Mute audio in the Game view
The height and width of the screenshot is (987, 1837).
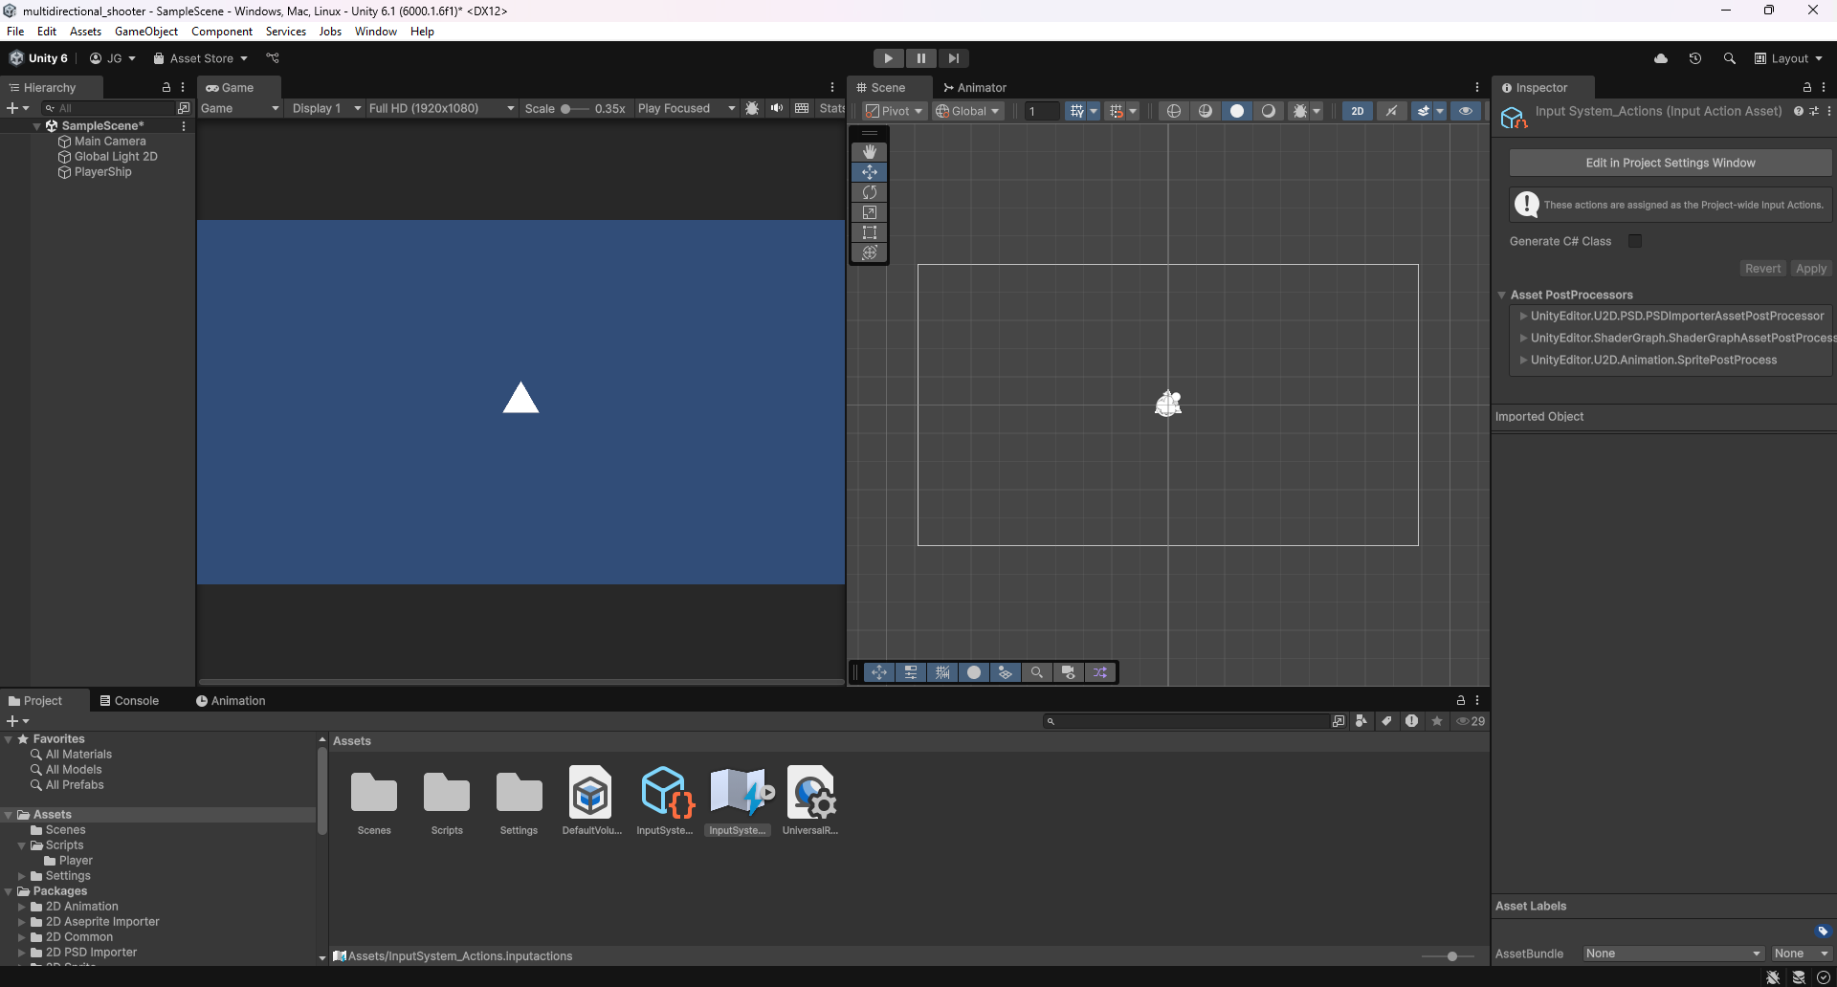point(777,108)
